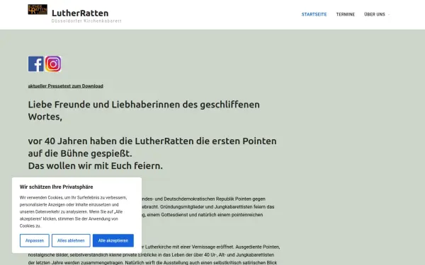425x265 pixels.
Task: Select the 'Wir schätzen Ihre Privatsphäre' title
Action: pyautogui.click(x=57, y=187)
